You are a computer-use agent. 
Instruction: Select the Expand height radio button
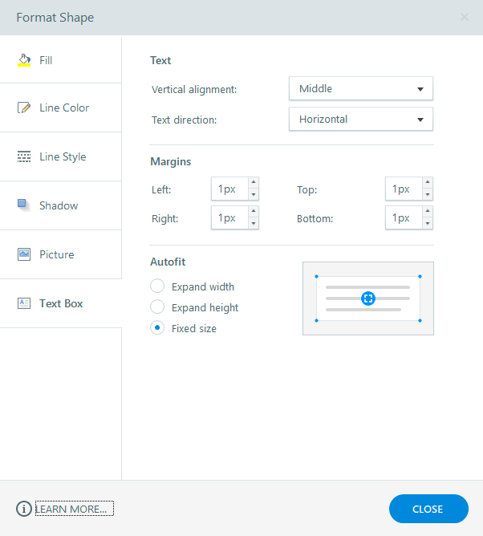pos(157,307)
